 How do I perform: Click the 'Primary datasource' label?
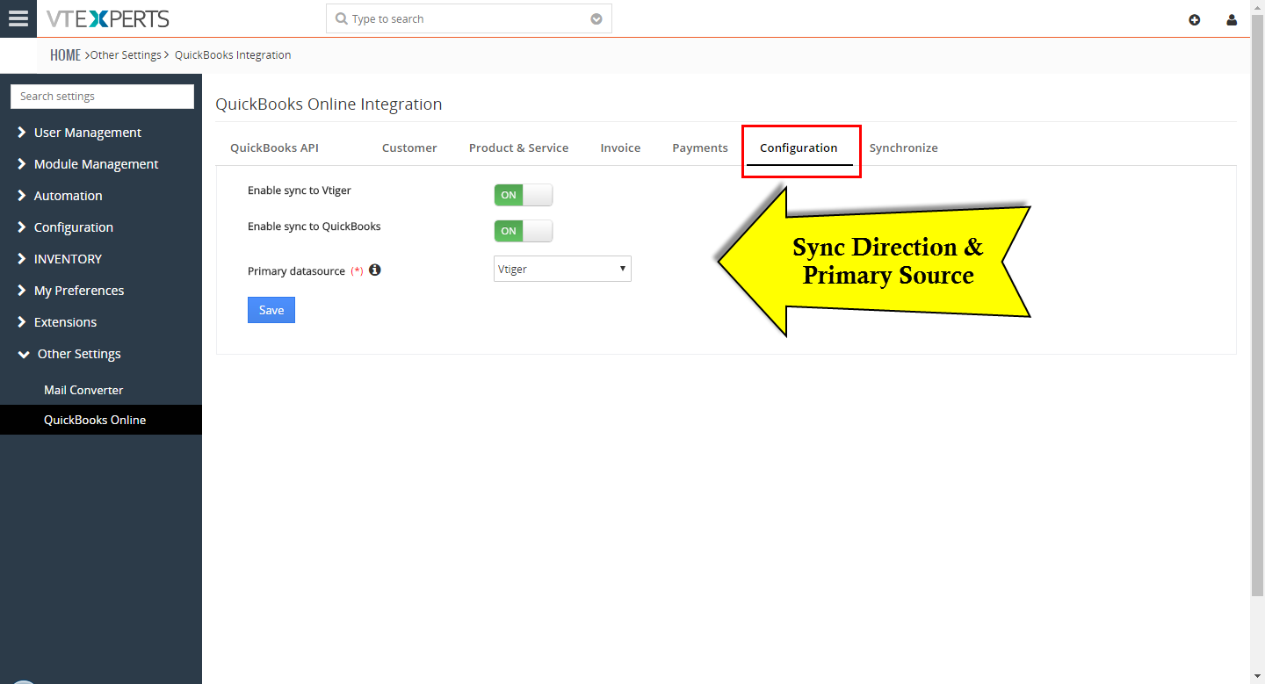pos(296,271)
